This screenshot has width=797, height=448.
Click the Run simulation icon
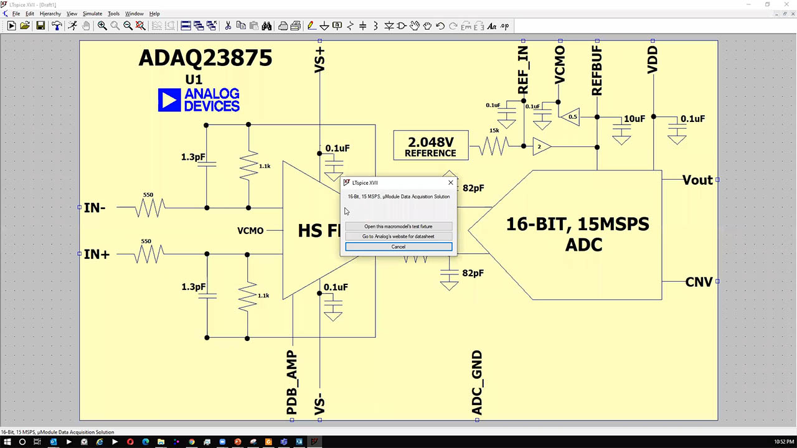[11, 26]
